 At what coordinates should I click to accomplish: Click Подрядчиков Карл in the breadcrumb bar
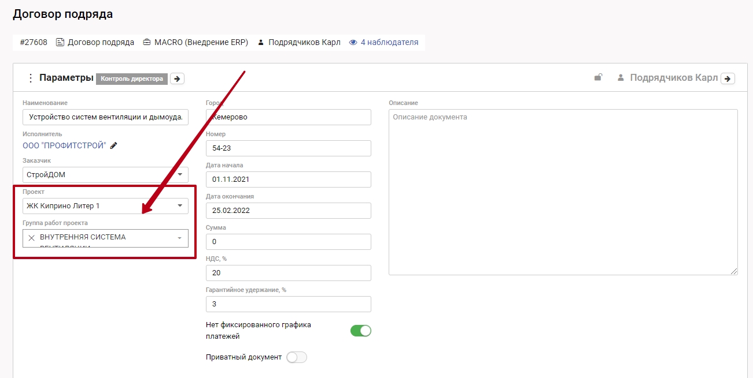pyautogui.click(x=304, y=42)
